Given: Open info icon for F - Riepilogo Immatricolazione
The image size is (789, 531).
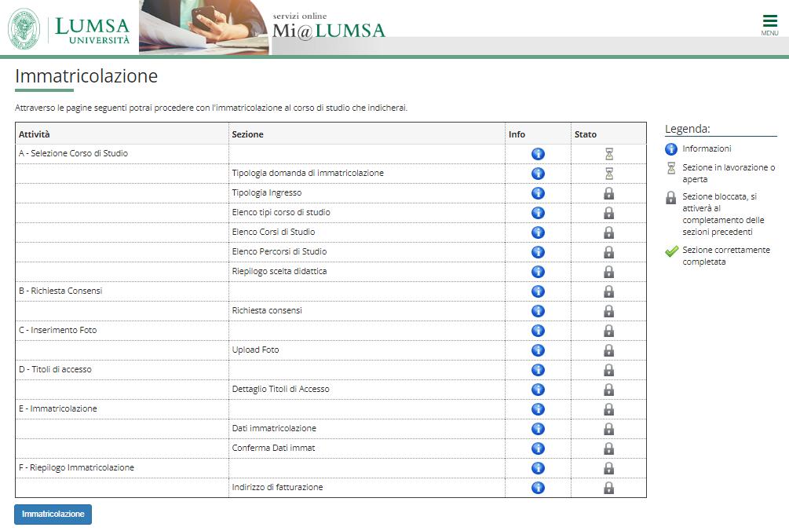Looking at the screenshot, I should 538,468.
